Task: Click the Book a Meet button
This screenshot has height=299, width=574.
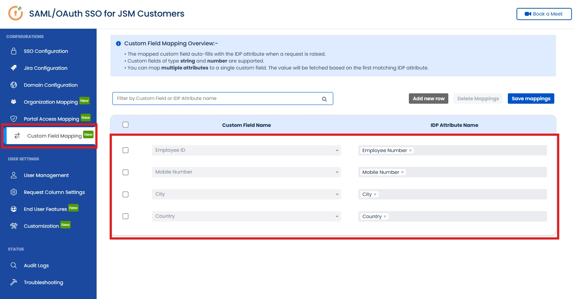Action: 544,14
